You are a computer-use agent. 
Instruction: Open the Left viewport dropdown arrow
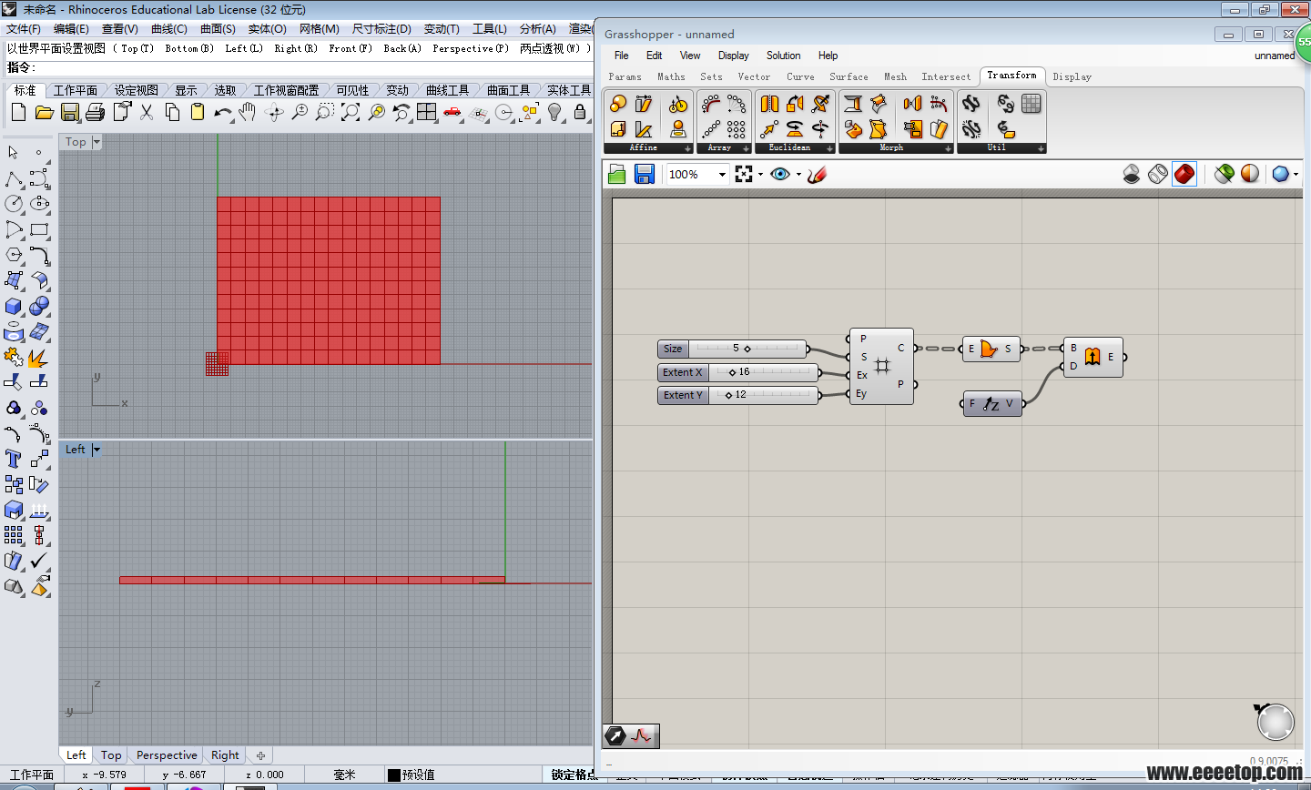(x=97, y=450)
